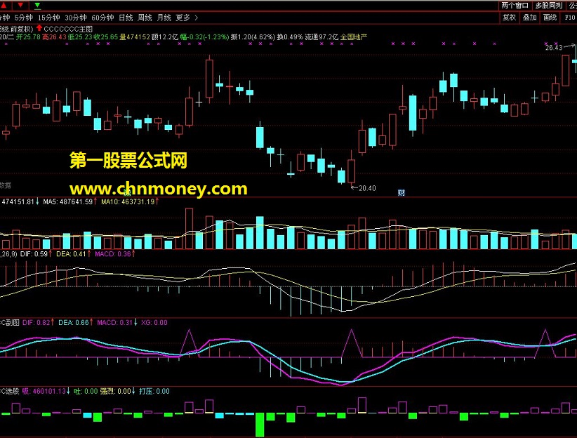Click the CCCCCCC主图 indicator name
Screen dimensions: 577x438
click(x=68, y=29)
